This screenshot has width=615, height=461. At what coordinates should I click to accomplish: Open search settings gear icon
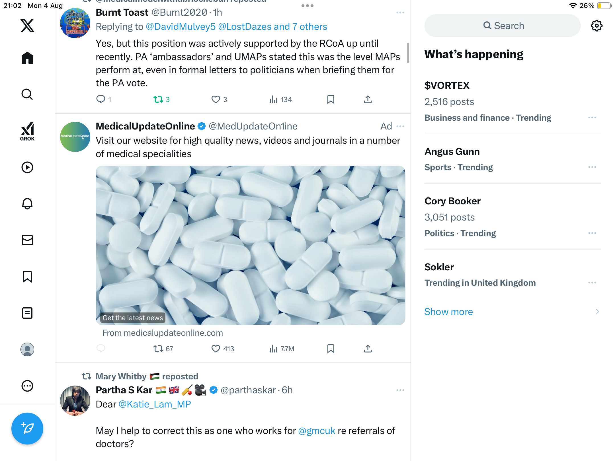coord(596,26)
